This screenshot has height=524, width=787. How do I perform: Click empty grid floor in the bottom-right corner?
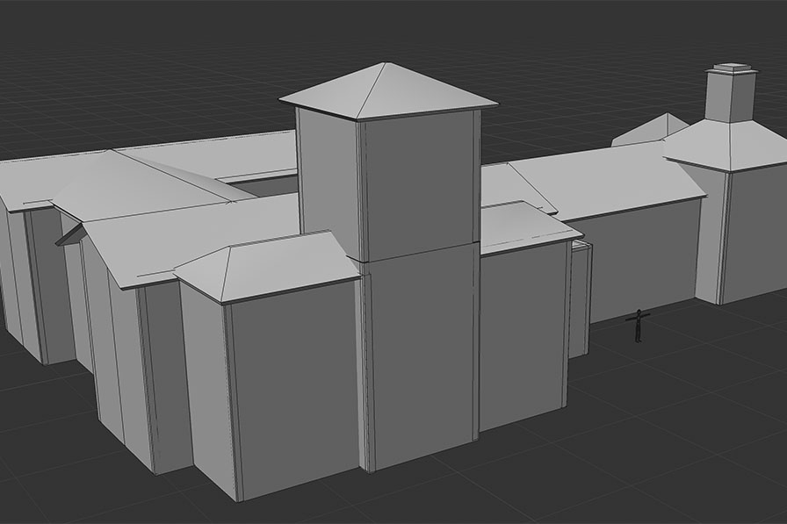[x=703, y=456]
